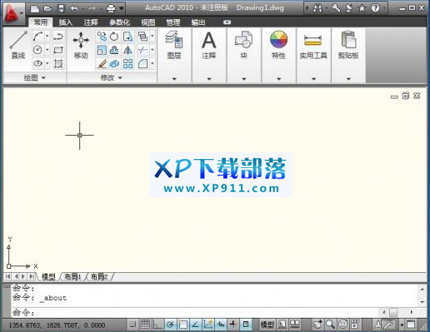Toggle Object Snap in status bar

coord(182,324)
